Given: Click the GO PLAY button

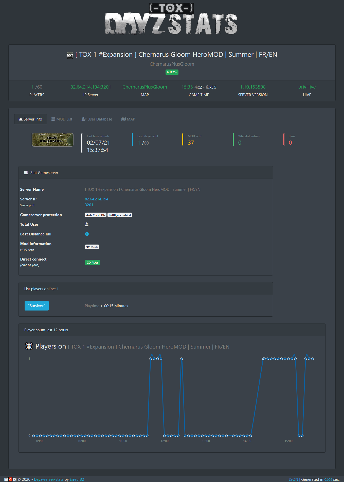Looking at the screenshot, I should (x=93, y=262).
